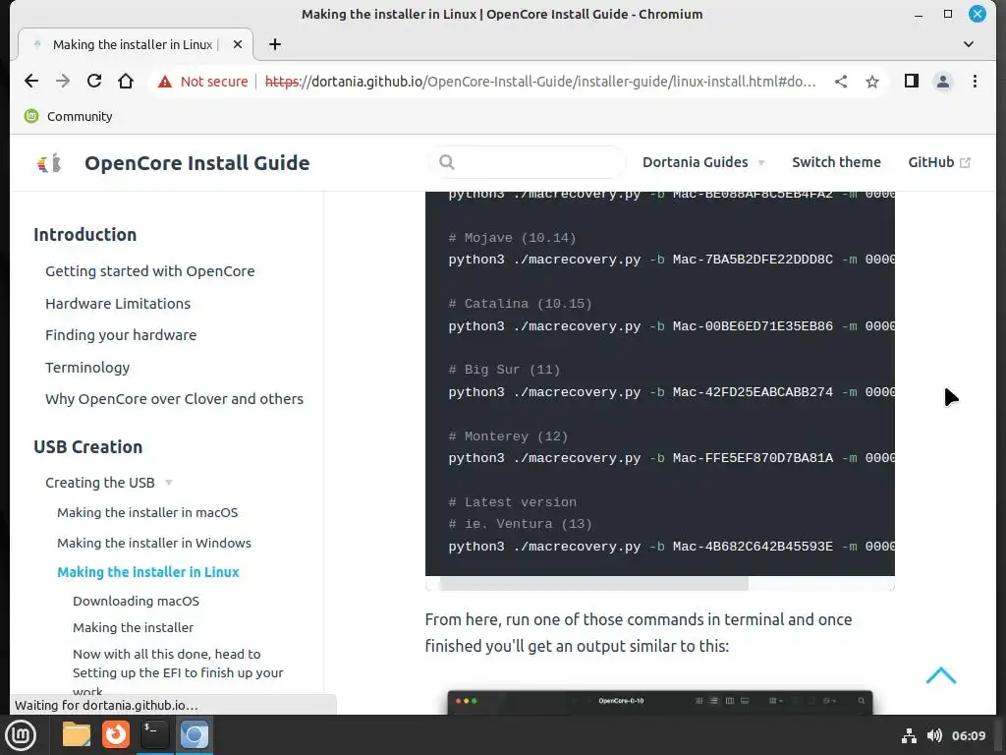
Task: Toggle the browser side panel
Action: 911,81
